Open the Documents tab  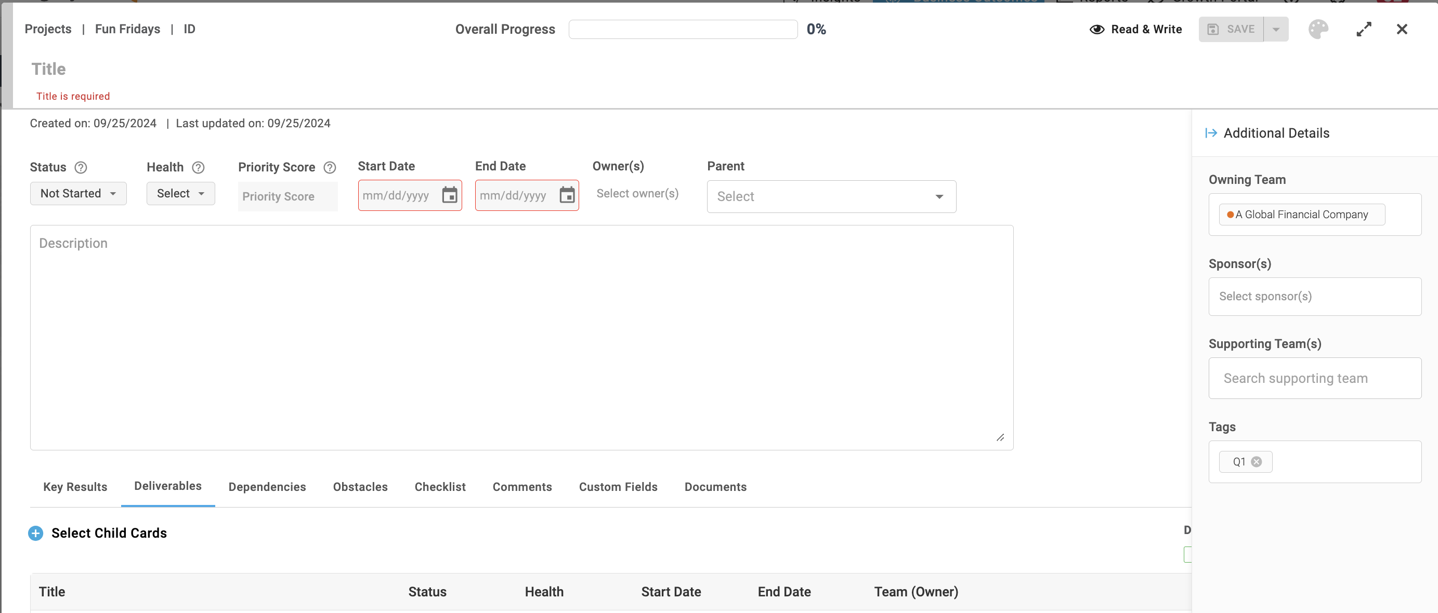[x=716, y=486]
